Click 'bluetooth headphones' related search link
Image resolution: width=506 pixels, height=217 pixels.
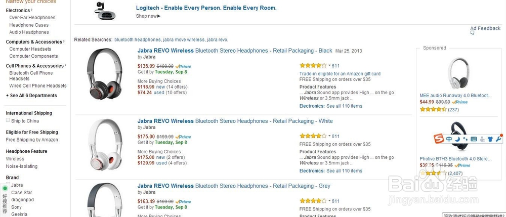(137, 39)
